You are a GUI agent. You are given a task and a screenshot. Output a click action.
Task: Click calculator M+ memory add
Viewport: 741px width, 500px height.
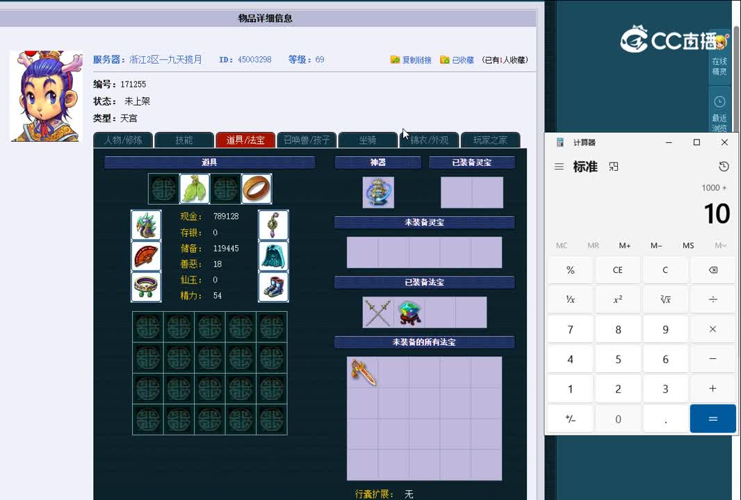point(625,246)
